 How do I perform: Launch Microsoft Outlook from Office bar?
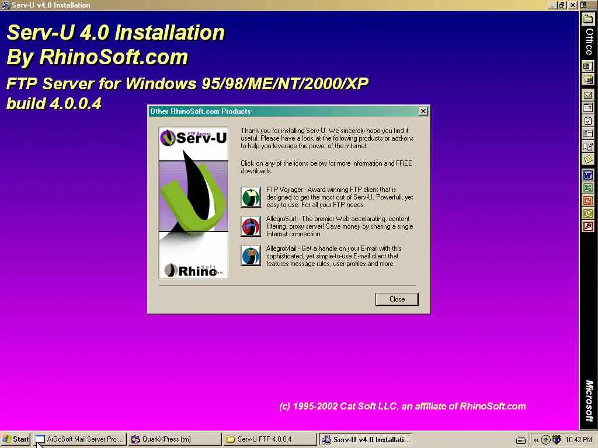(x=587, y=213)
